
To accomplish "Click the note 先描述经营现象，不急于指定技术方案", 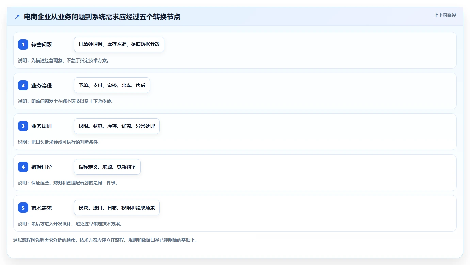I will pos(70,60).
